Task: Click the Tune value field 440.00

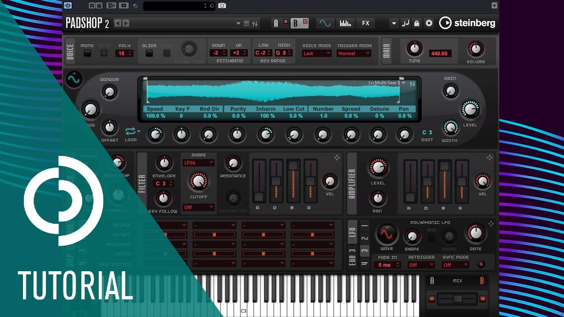Action: [439, 53]
